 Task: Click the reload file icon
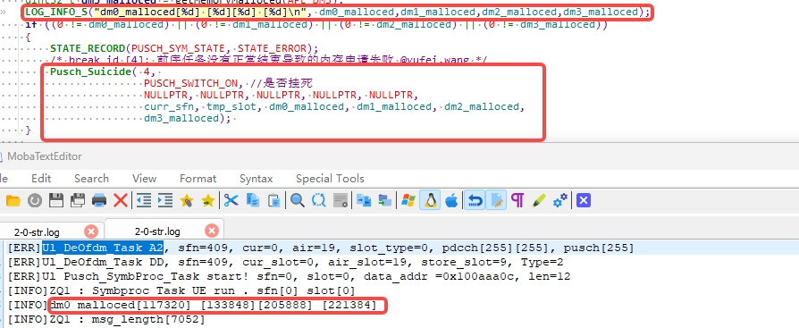pos(35,201)
